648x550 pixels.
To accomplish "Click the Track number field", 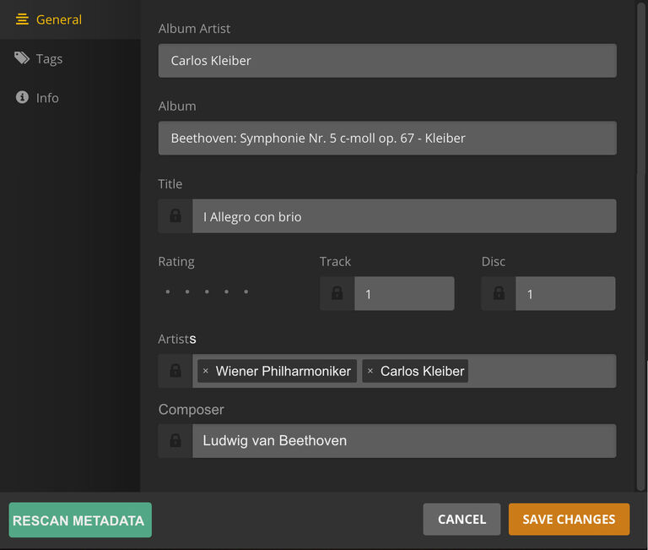I will (x=404, y=293).
